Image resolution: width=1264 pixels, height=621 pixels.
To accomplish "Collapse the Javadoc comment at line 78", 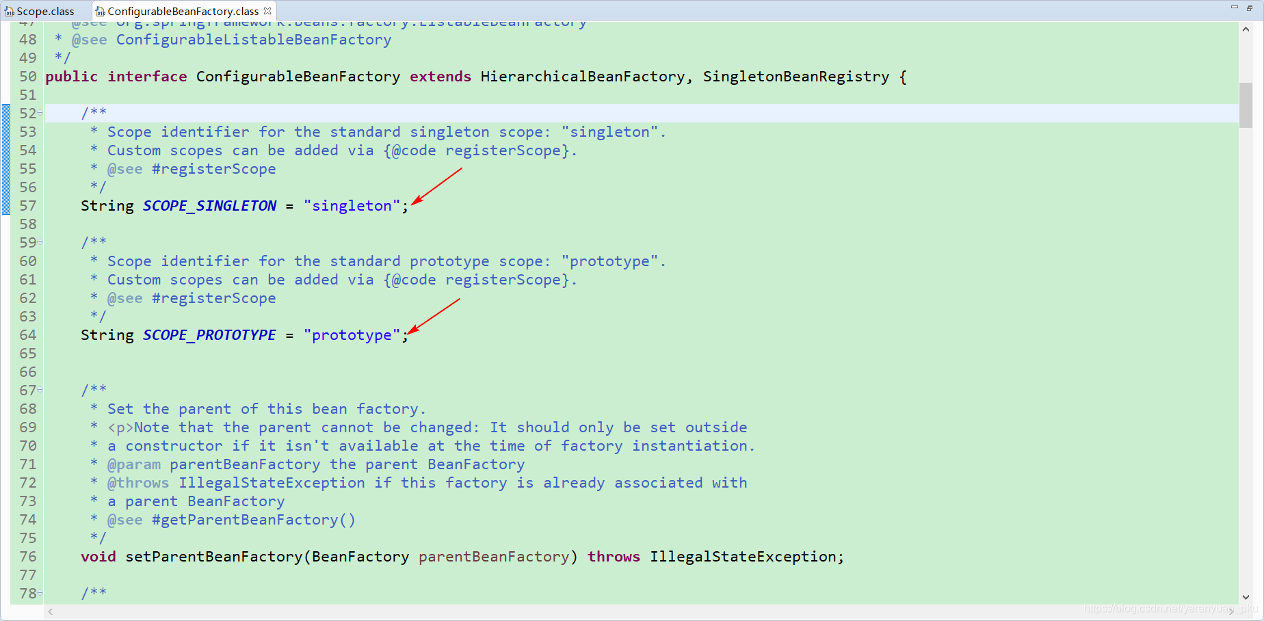I will [40, 593].
